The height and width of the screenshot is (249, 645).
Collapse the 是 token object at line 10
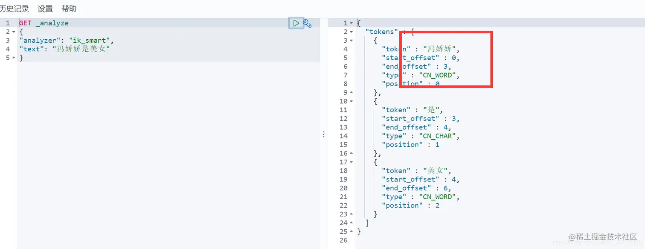coord(351,101)
